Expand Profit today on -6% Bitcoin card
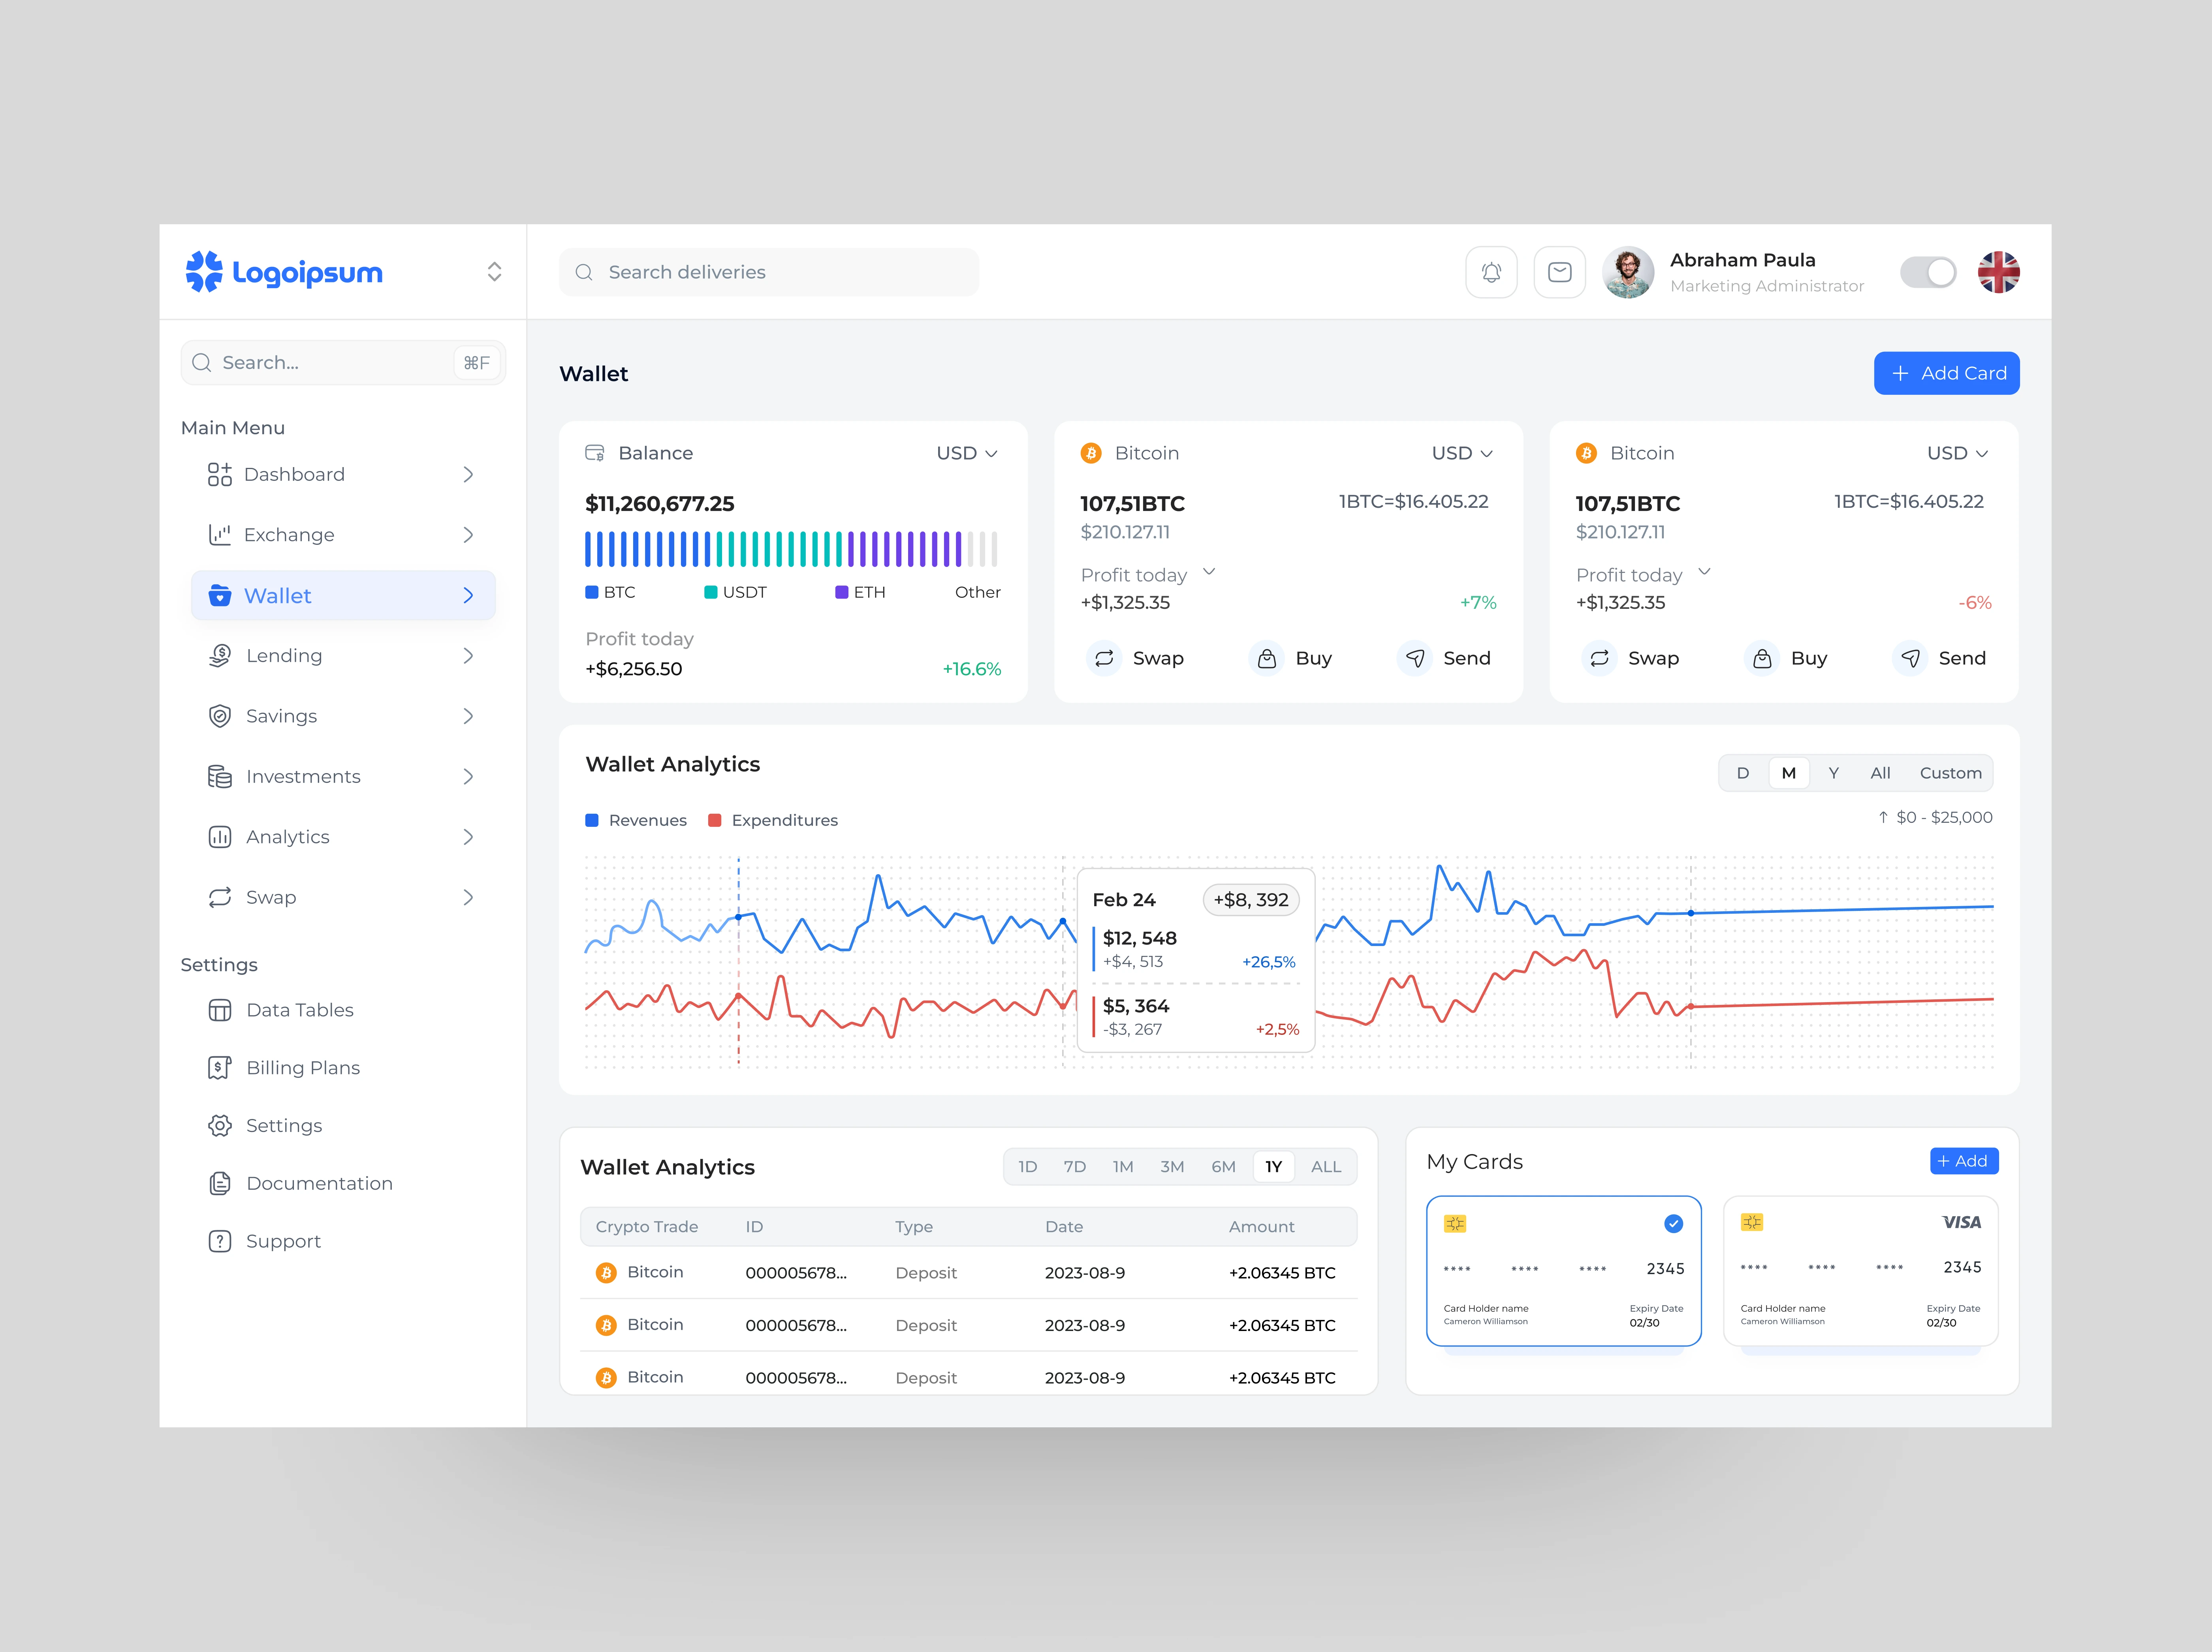Image resolution: width=2212 pixels, height=1652 pixels. point(1704,573)
